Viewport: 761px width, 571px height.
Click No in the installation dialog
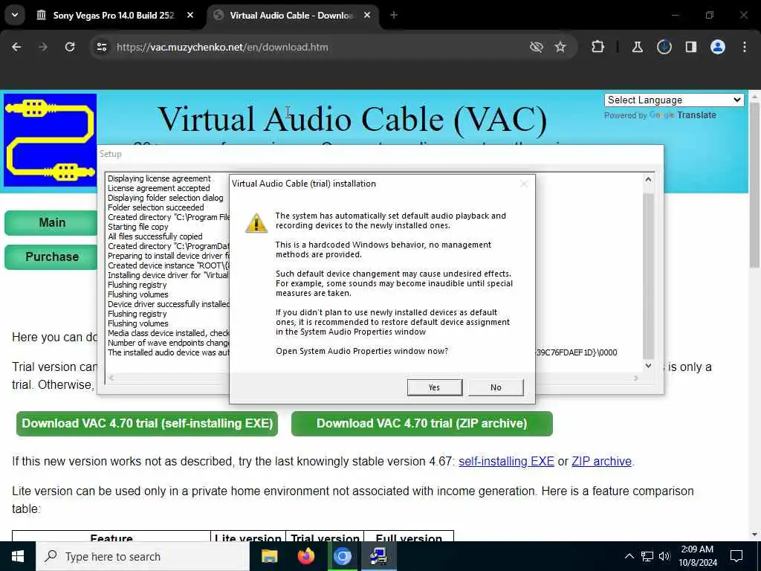click(x=496, y=387)
